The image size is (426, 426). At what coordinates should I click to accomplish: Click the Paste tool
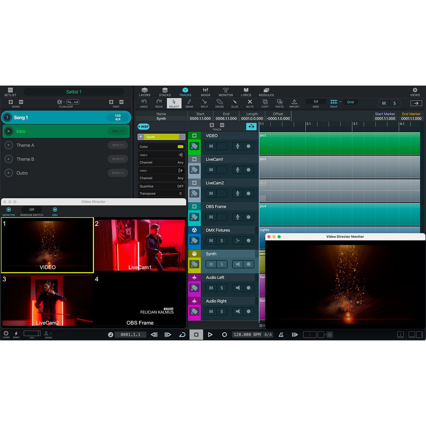(280, 103)
